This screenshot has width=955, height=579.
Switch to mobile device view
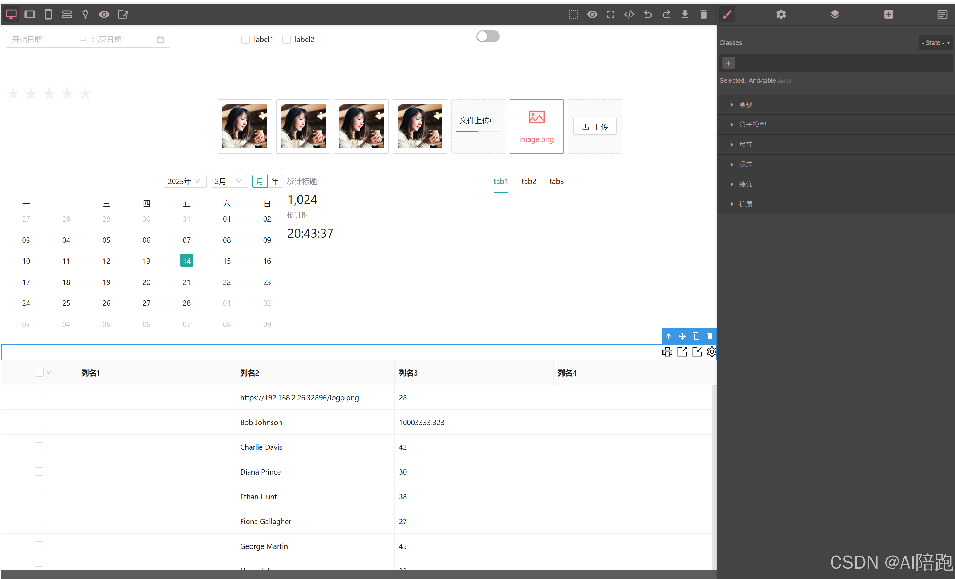48,15
